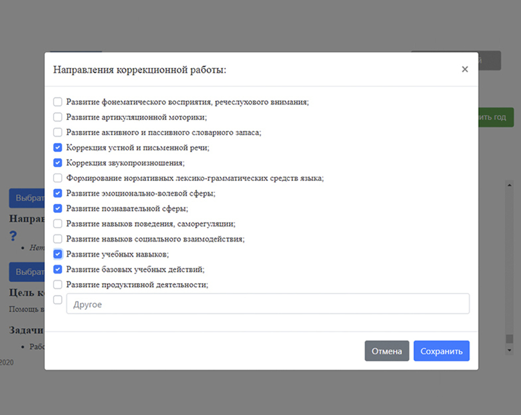Check "Развитие навыков социального взаимодействия"
This screenshot has height=415, width=521.
(57, 238)
